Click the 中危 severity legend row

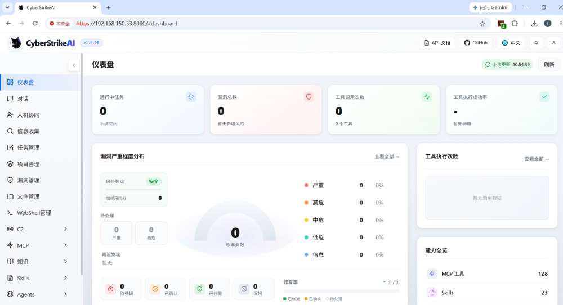[x=344, y=220]
